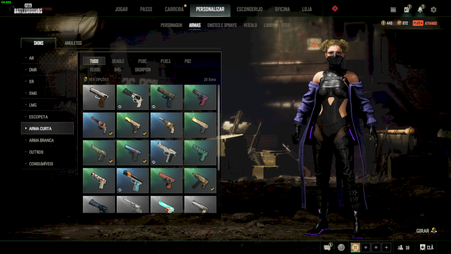The width and height of the screenshot is (451, 254).
Task: Click the gold coin currency icon showing 440
Action: click(383, 23)
